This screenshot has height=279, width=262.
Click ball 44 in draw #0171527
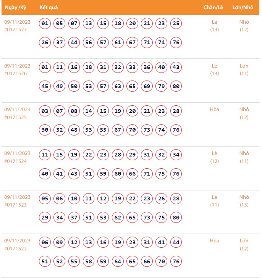pos(74,42)
